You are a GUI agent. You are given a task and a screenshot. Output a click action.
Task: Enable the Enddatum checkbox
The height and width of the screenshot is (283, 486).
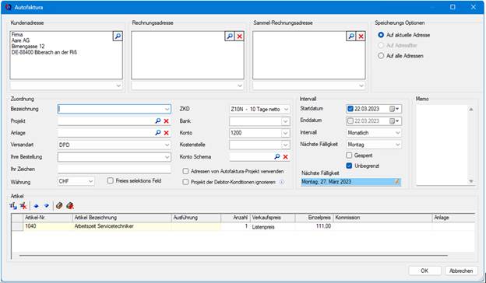pos(350,121)
